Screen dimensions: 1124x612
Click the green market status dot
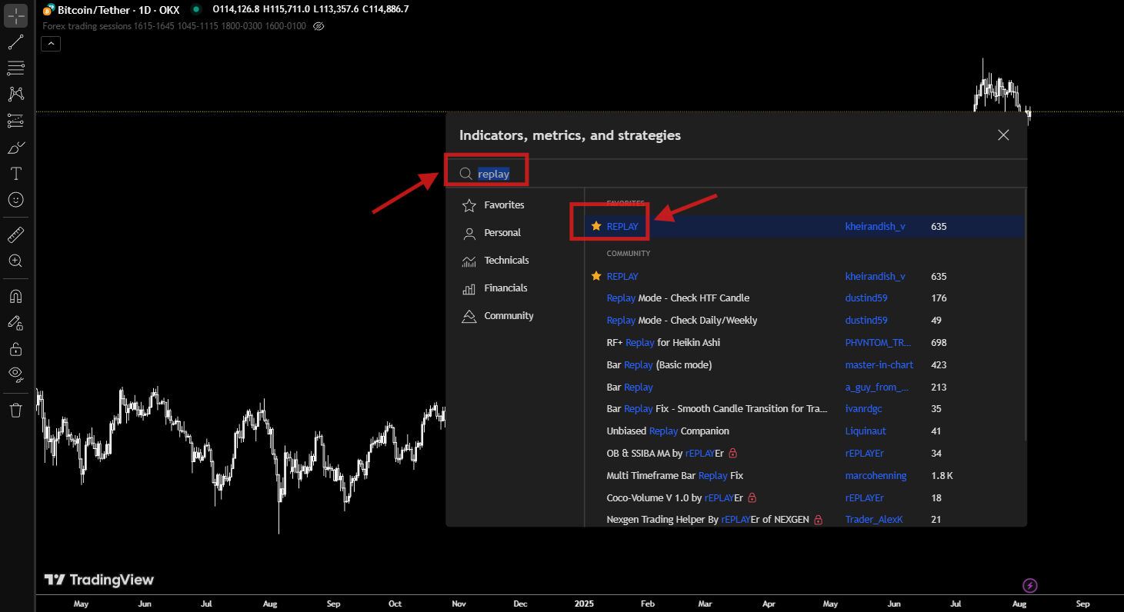coord(196,9)
